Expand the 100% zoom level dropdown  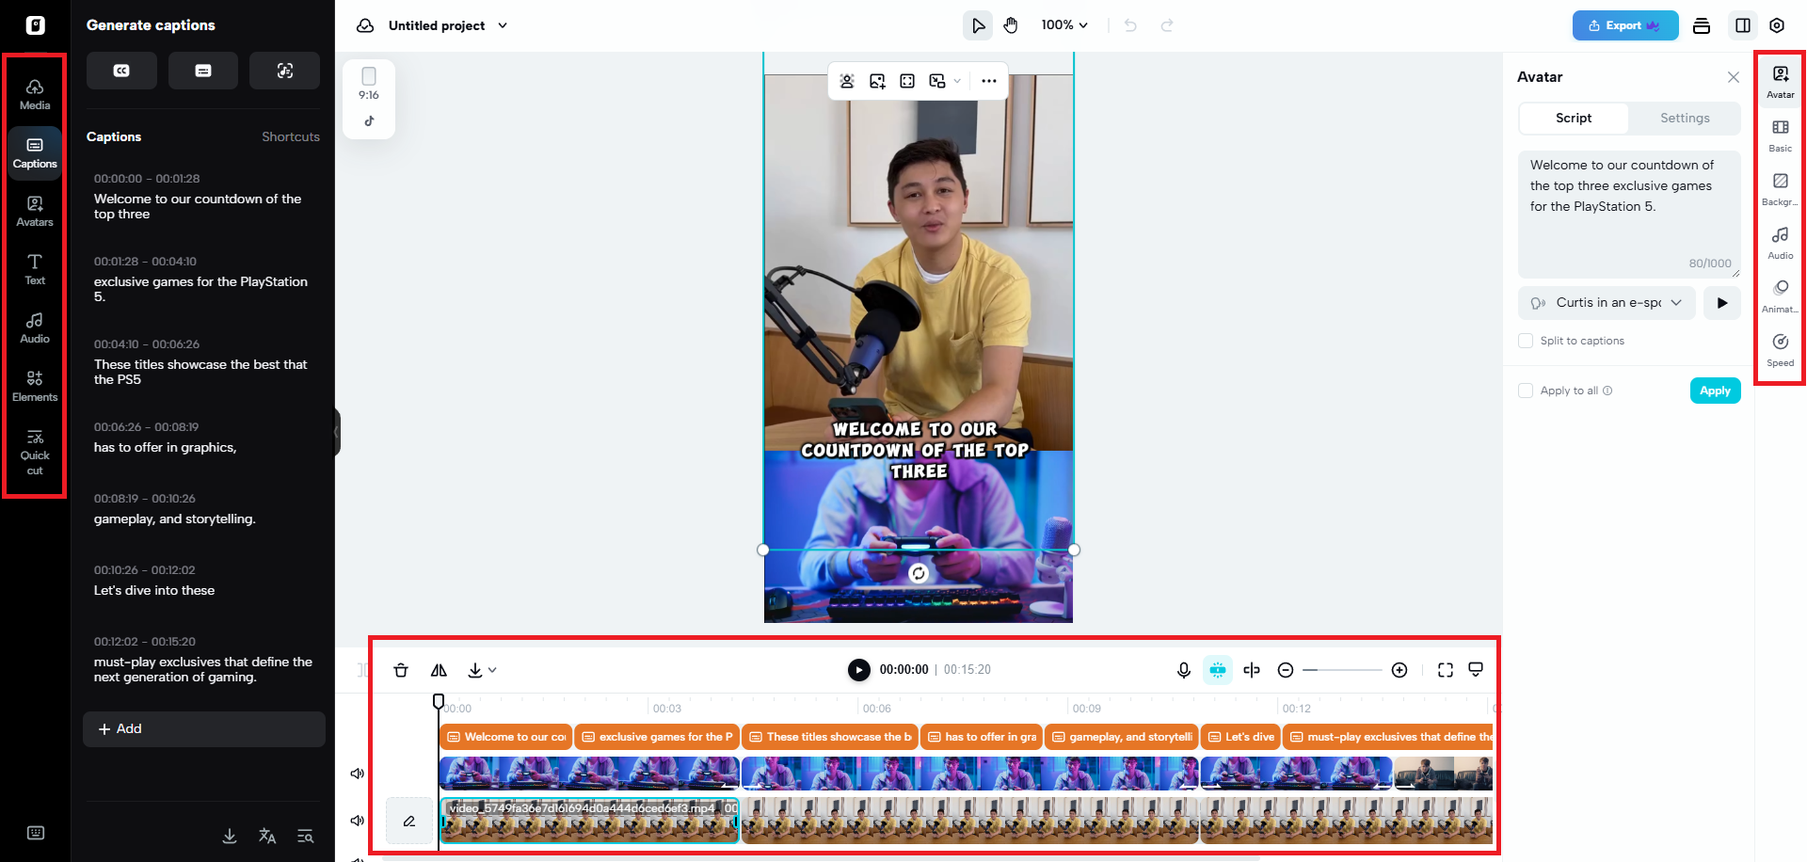[1064, 24]
